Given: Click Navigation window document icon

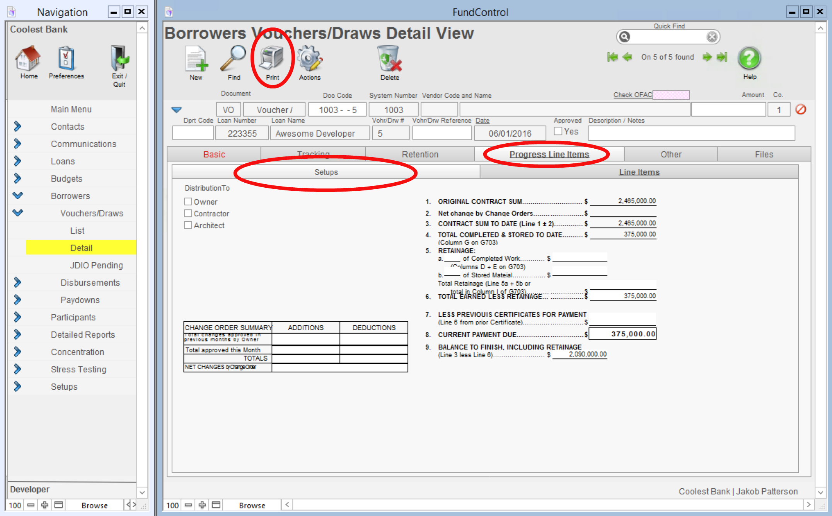Looking at the screenshot, I should (x=12, y=12).
